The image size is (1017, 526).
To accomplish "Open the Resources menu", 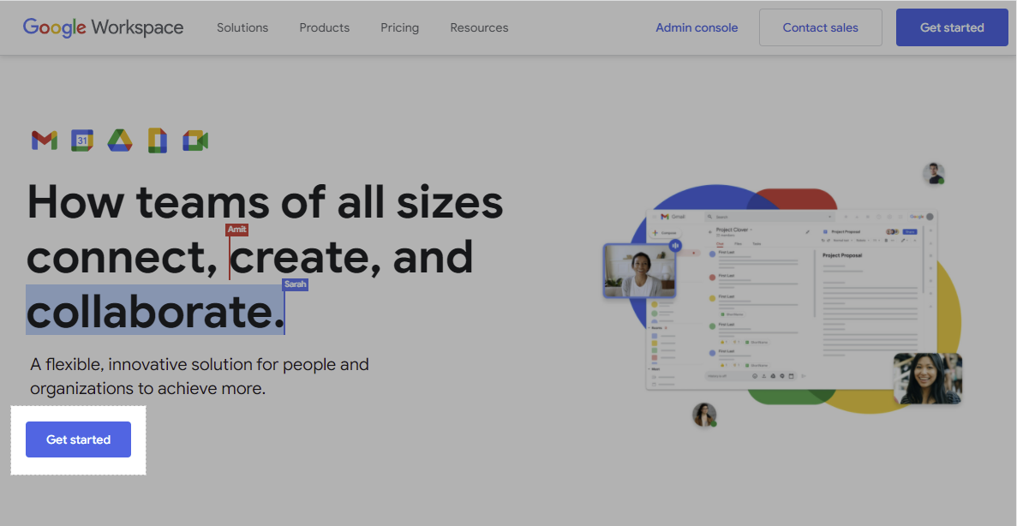I will [x=479, y=27].
